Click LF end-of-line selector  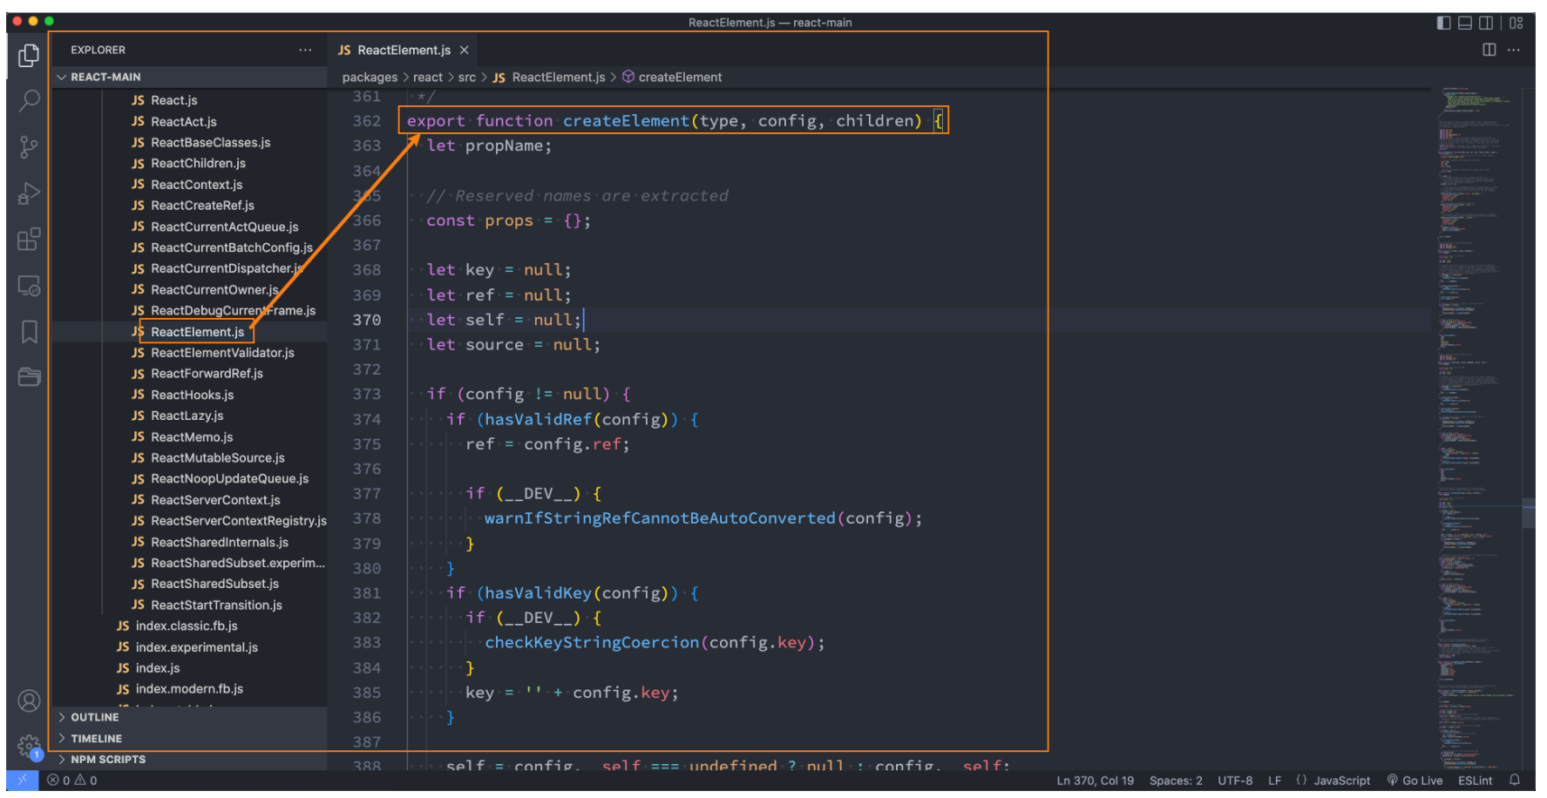(x=1274, y=781)
